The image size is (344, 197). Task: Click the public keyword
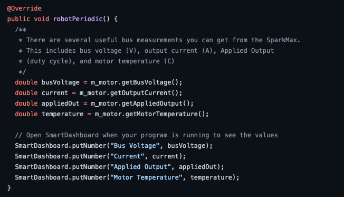pyautogui.click(x=18, y=19)
